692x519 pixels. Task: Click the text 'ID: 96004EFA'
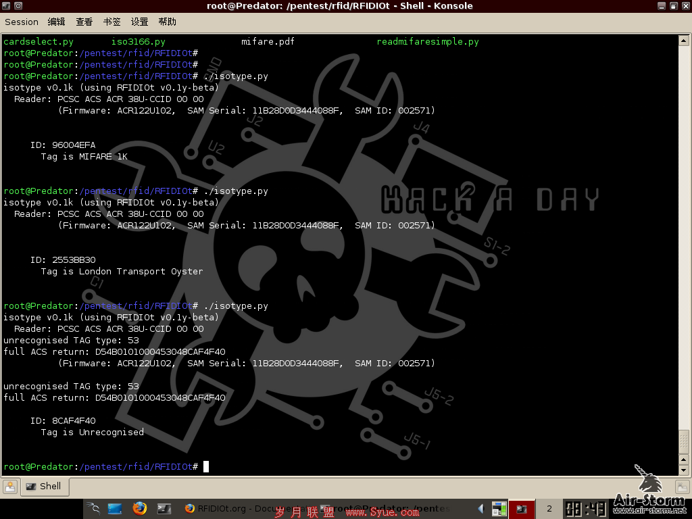click(63, 145)
